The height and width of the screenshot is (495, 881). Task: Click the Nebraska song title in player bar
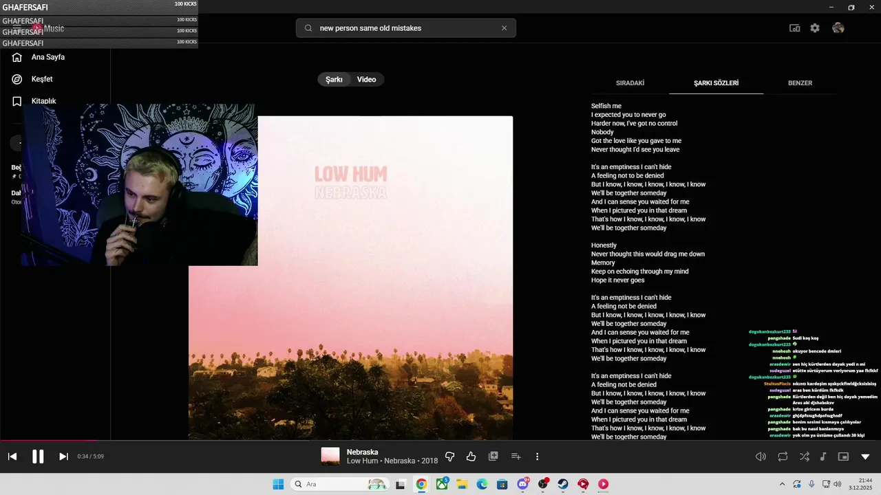(x=362, y=452)
